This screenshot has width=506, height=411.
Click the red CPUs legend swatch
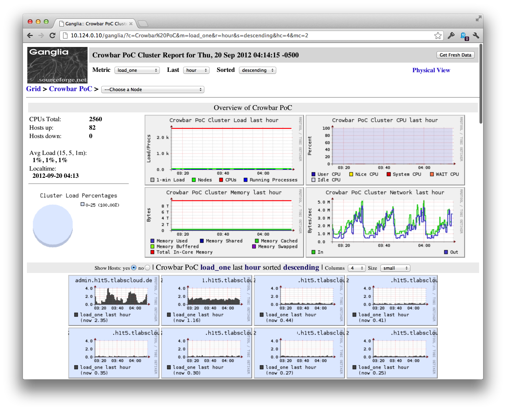pyautogui.click(x=221, y=180)
